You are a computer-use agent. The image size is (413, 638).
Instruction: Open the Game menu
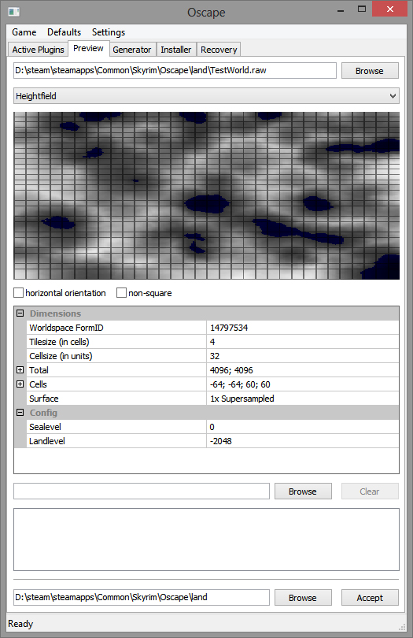pyautogui.click(x=24, y=32)
